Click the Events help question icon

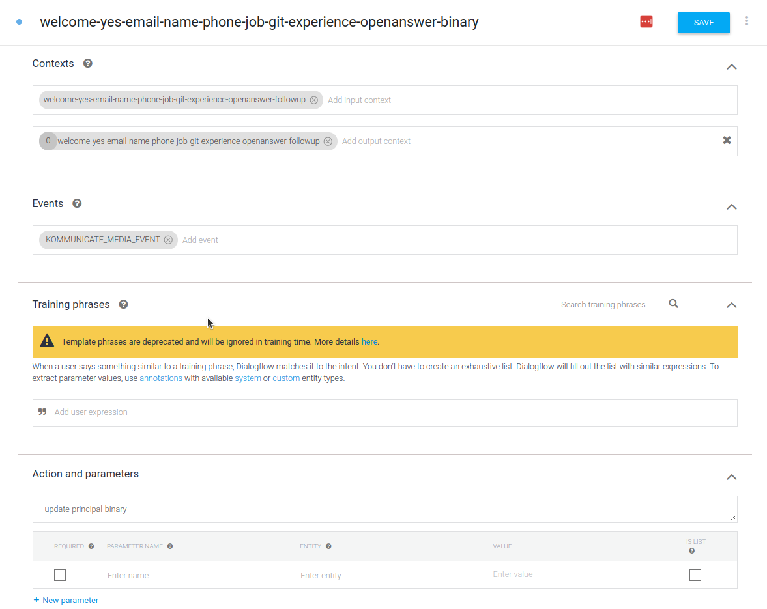coord(77,204)
